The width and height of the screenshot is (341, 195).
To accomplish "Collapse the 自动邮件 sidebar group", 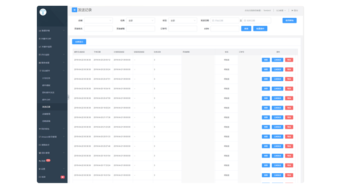I will (x=64, y=70).
